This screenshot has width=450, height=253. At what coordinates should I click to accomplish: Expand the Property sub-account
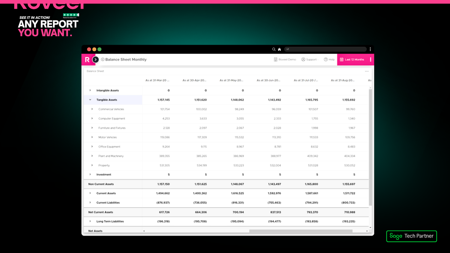pos(92,165)
